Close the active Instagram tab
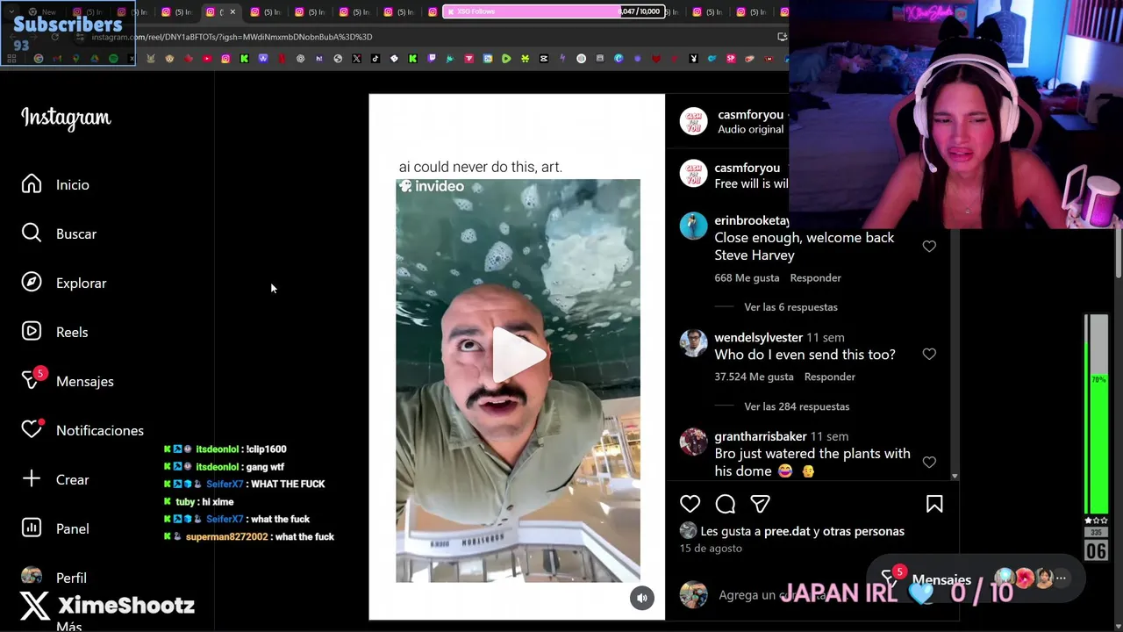The height and width of the screenshot is (632, 1123). click(232, 11)
